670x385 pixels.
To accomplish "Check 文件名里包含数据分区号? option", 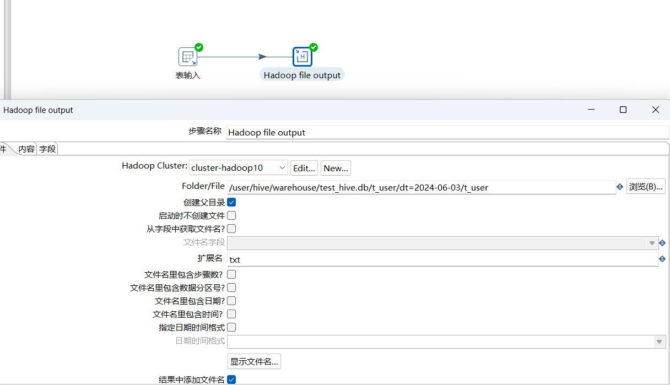I will click(x=231, y=288).
